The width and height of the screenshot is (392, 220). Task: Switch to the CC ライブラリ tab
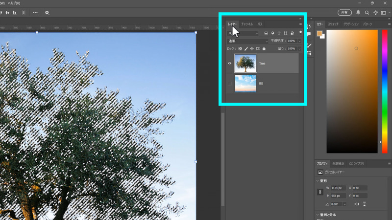pos(357,164)
